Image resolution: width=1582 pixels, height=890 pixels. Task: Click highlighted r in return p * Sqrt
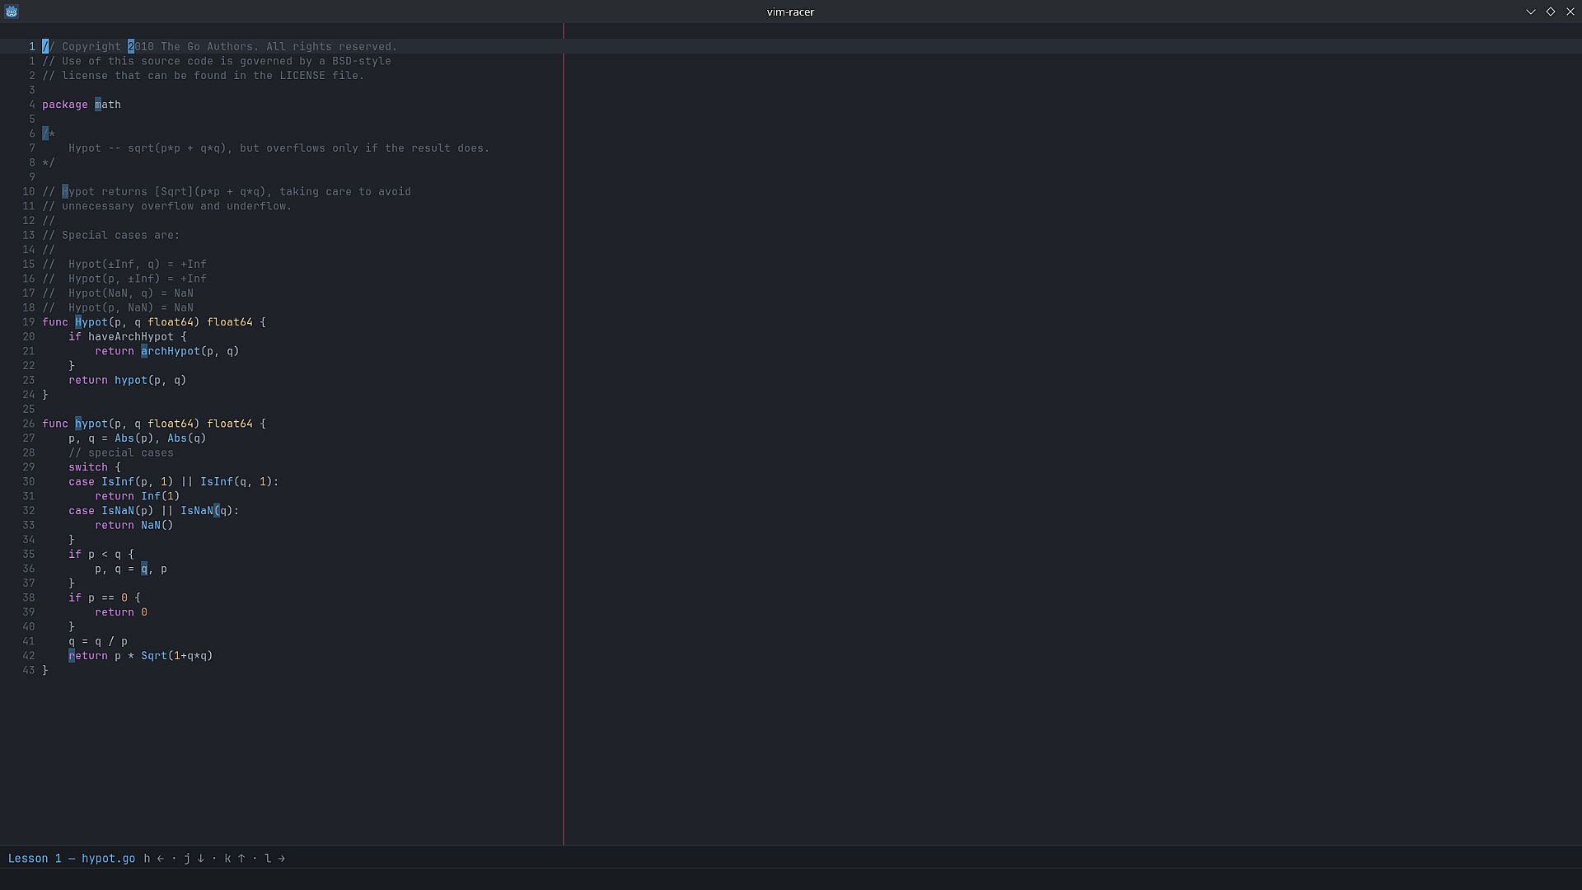pos(72,656)
